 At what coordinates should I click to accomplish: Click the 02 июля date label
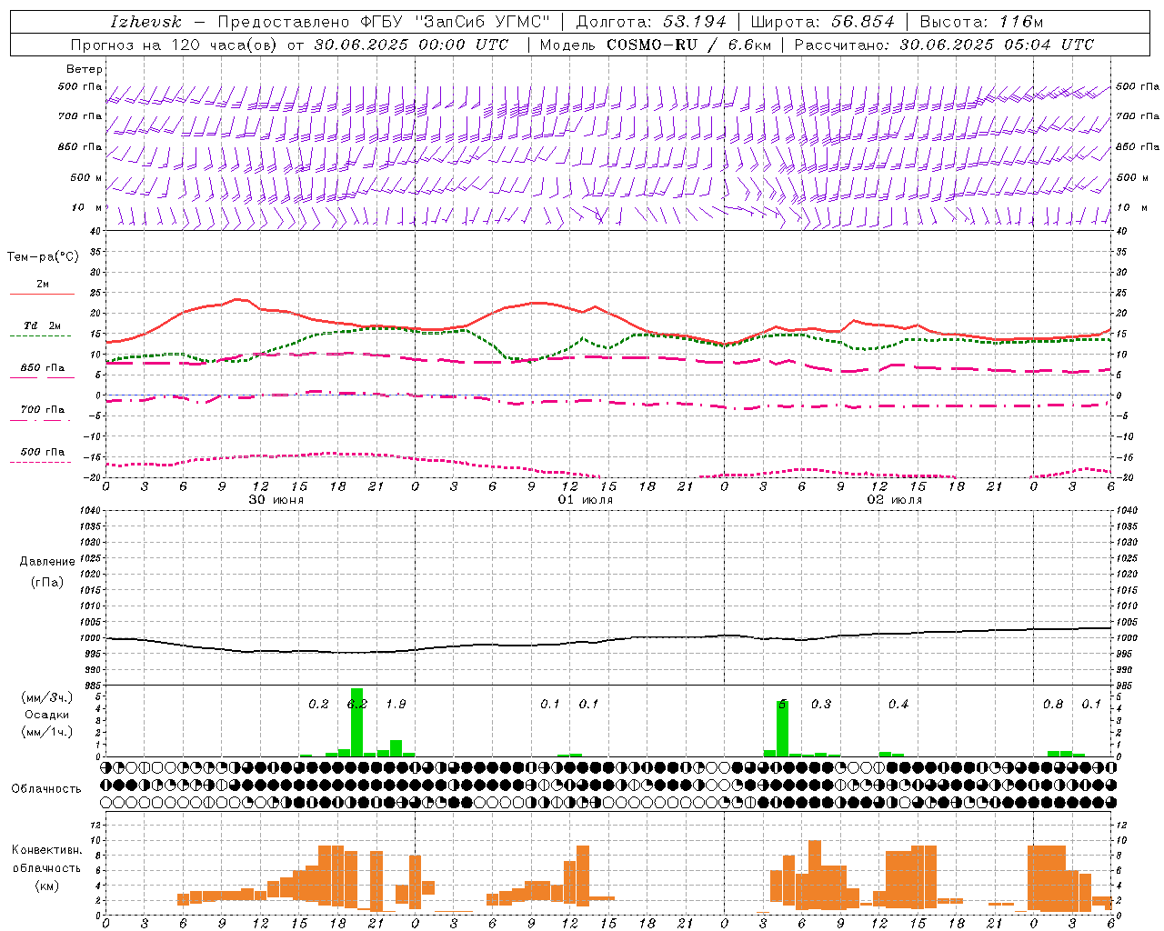pyautogui.click(x=894, y=500)
